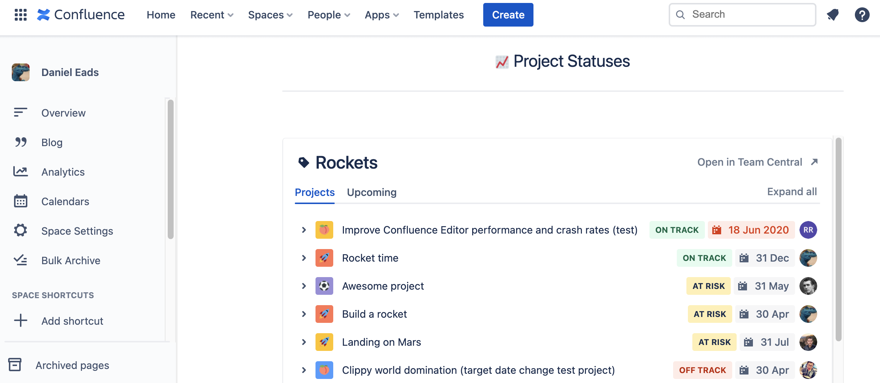Viewport: 880px width, 383px height.
Task: Click the plus icon for Add shortcut
Action: pos(21,321)
